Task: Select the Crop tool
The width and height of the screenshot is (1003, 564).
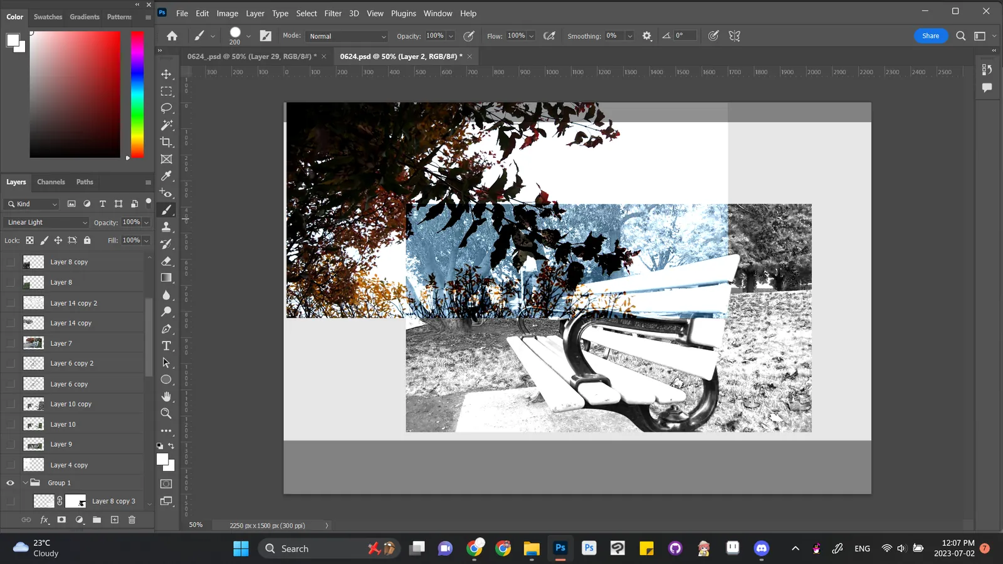Action: 166,142
